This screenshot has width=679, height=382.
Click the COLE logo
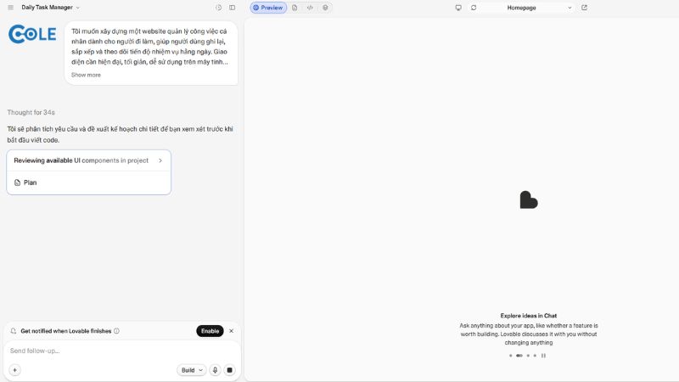(32, 34)
